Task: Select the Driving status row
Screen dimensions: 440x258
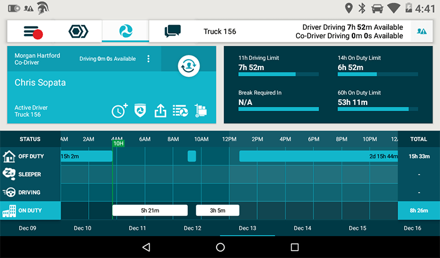Action: coord(30,192)
